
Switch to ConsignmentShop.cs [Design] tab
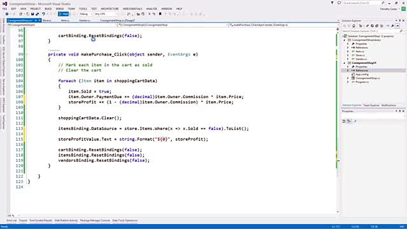[x=117, y=20]
